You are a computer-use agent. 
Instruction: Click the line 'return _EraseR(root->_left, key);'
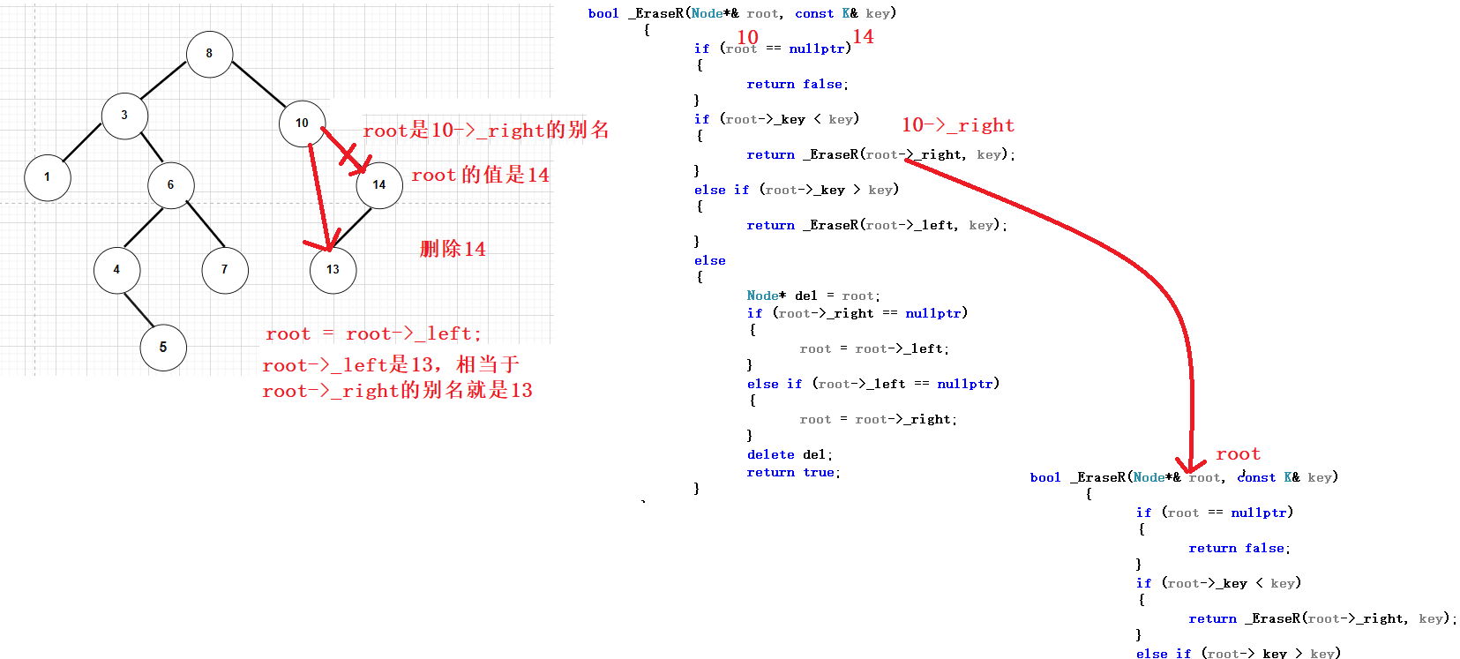tap(877, 225)
